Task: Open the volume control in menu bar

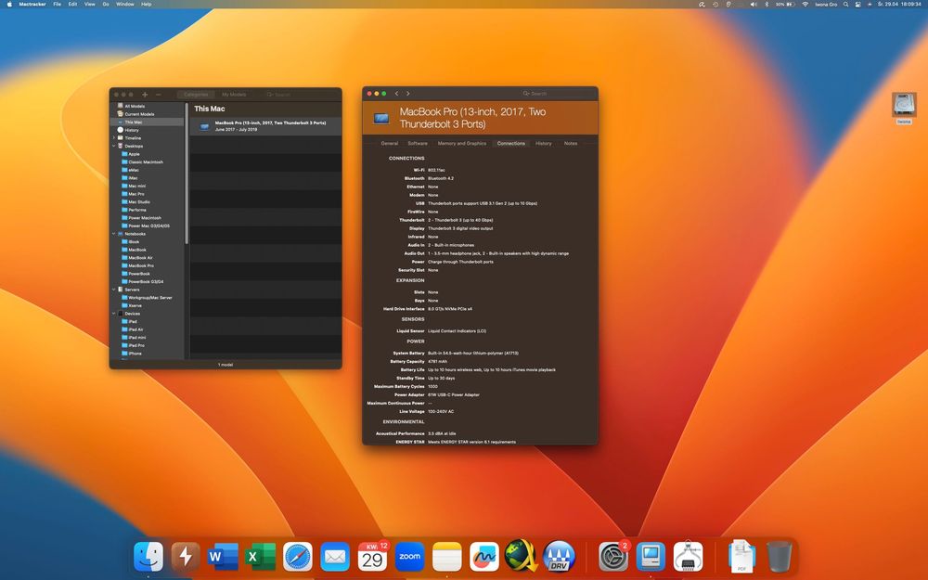Action: tap(754, 4)
